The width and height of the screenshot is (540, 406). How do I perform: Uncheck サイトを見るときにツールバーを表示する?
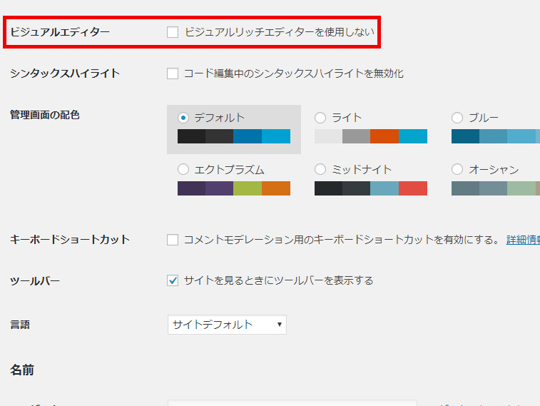click(173, 280)
